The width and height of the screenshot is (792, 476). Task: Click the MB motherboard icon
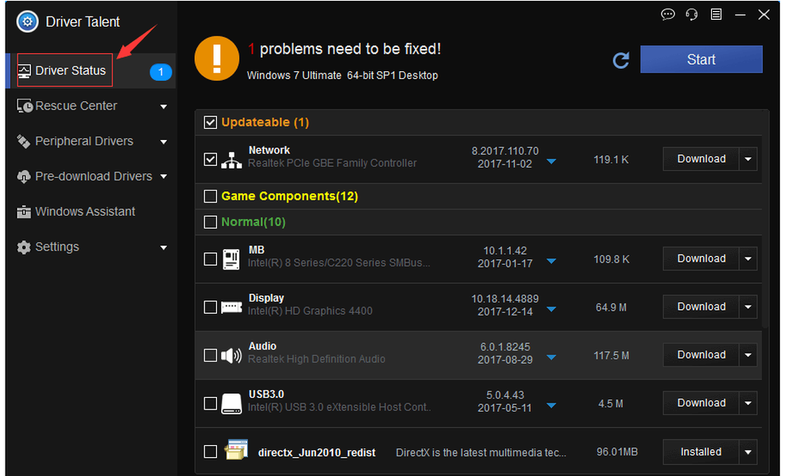(231, 259)
